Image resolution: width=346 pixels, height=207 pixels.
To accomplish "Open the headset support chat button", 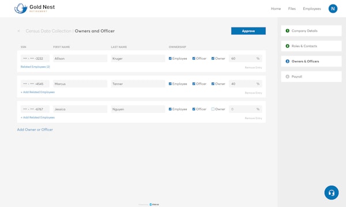I will click(331, 193).
